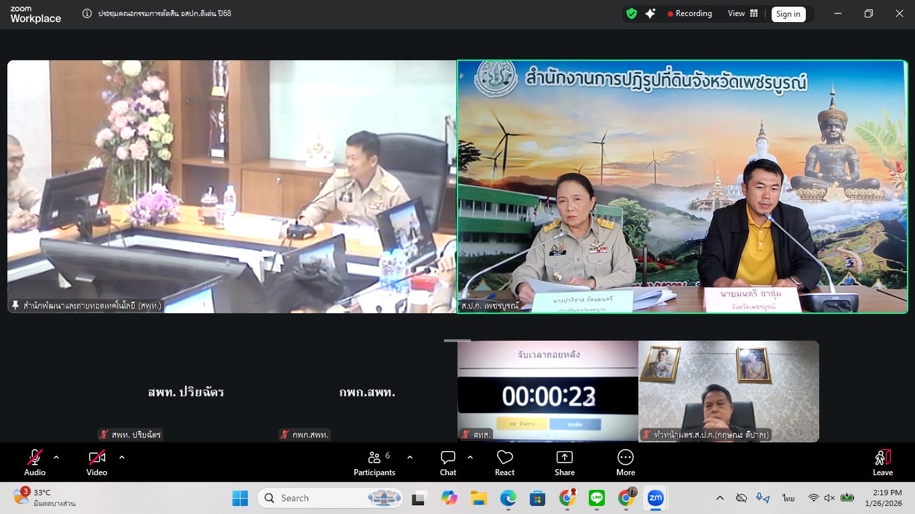This screenshot has height=514, width=915.
Task: Open the View layout menu
Action: click(x=741, y=13)
